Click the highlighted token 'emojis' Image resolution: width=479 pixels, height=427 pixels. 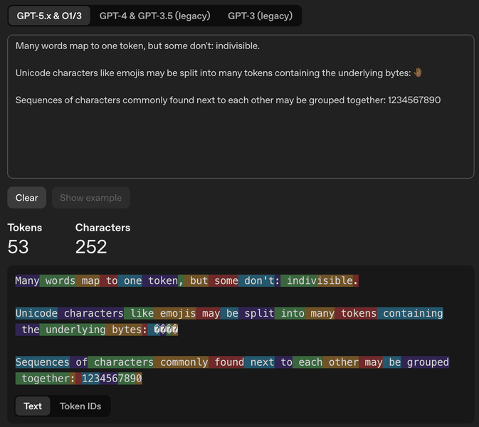pyautogui.click(x=175, y=313)
